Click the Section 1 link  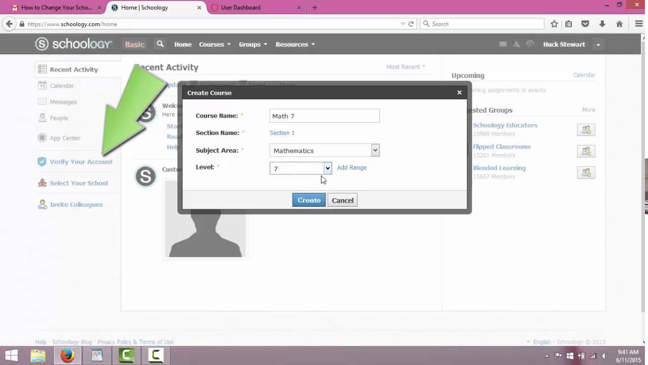[282, 133]
